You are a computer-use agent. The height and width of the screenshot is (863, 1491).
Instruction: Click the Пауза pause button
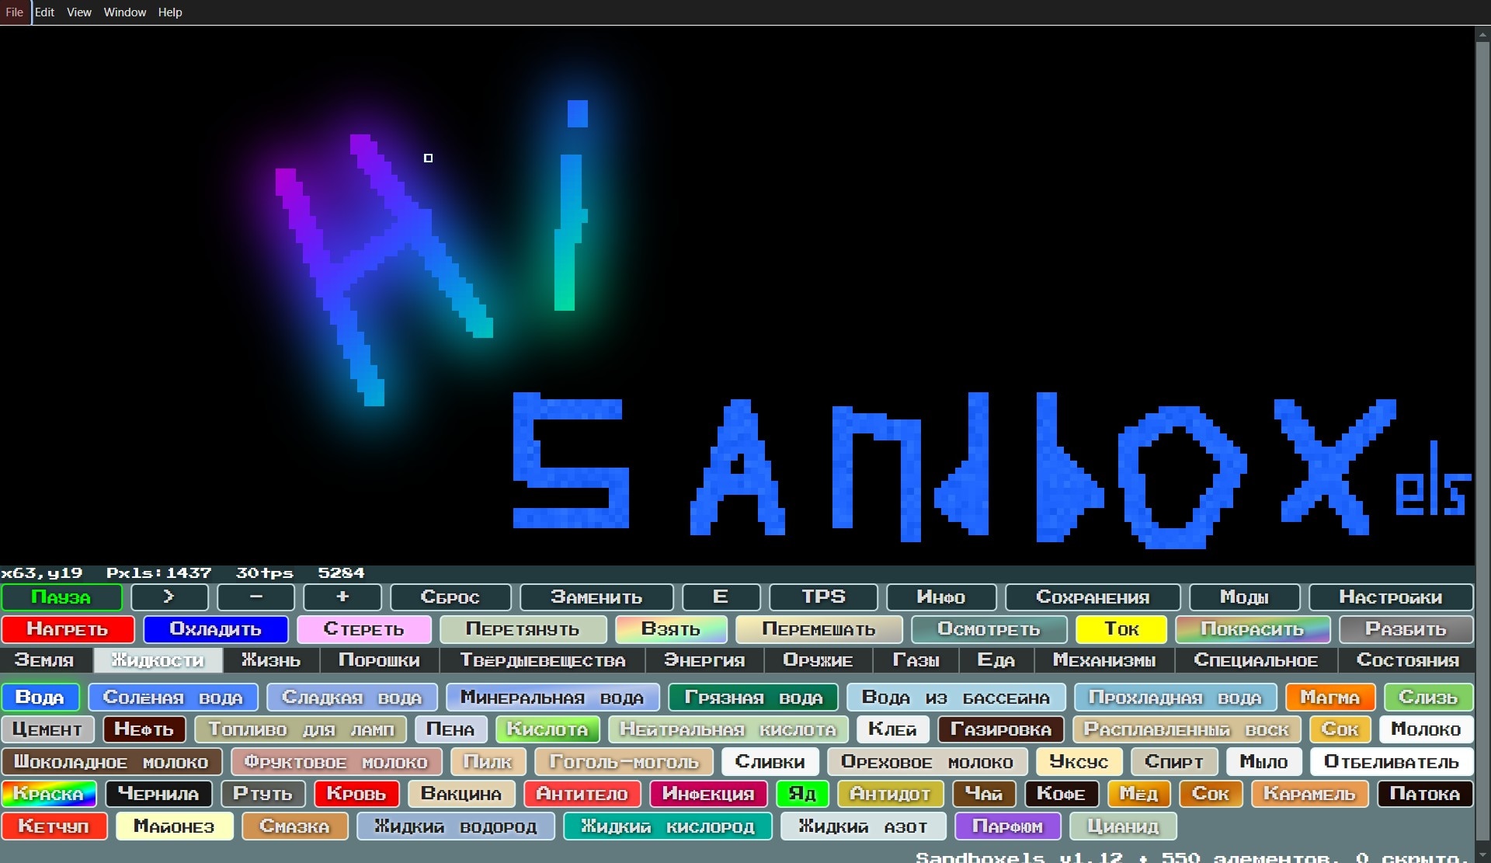(x=61, y=597)
